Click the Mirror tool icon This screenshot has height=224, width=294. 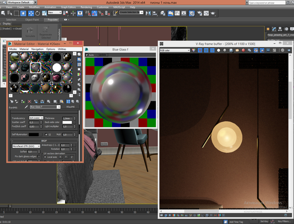tap(148, 13)
